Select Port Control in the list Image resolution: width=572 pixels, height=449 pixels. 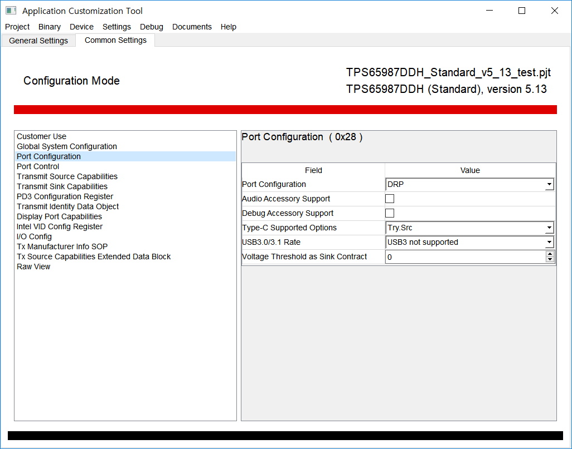(125, 166)
